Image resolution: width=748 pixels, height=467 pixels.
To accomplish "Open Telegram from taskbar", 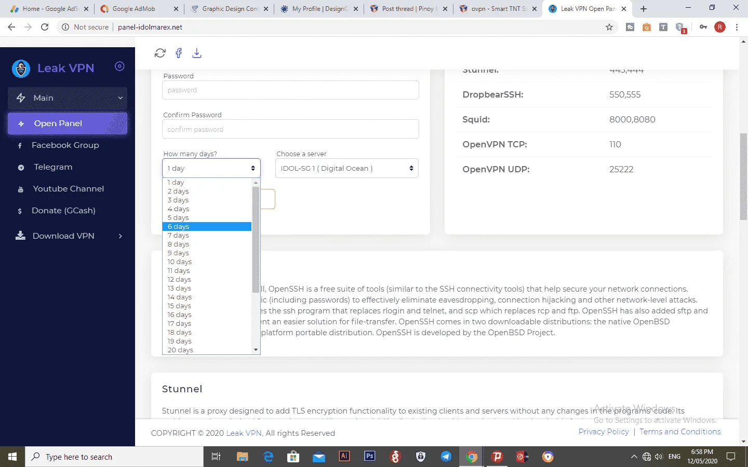I will click(446, 457).
